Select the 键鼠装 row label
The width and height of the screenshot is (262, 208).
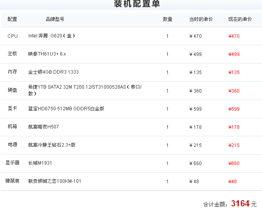click(x=12, y=181)
